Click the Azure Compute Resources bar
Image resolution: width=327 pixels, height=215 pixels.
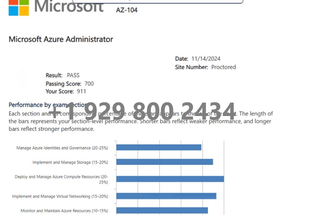click(x=170, y=179)
